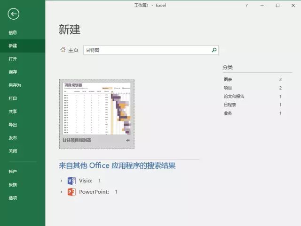Image resolution: width=301 pixels, height=226 pixels.
Task: Go back using the circular arrow button
Action: click(x=14, y=14)
